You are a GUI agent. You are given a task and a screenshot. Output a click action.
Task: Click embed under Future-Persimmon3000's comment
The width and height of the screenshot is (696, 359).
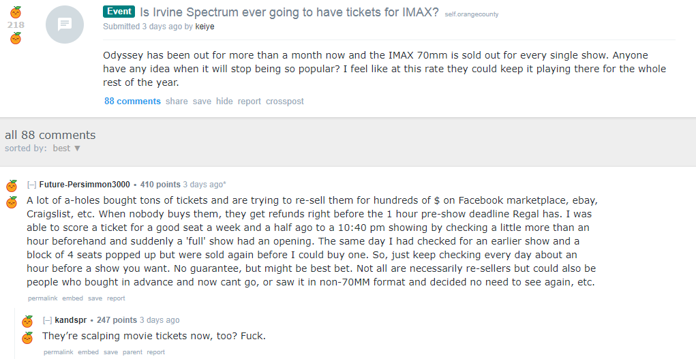[x=72, y=298]
